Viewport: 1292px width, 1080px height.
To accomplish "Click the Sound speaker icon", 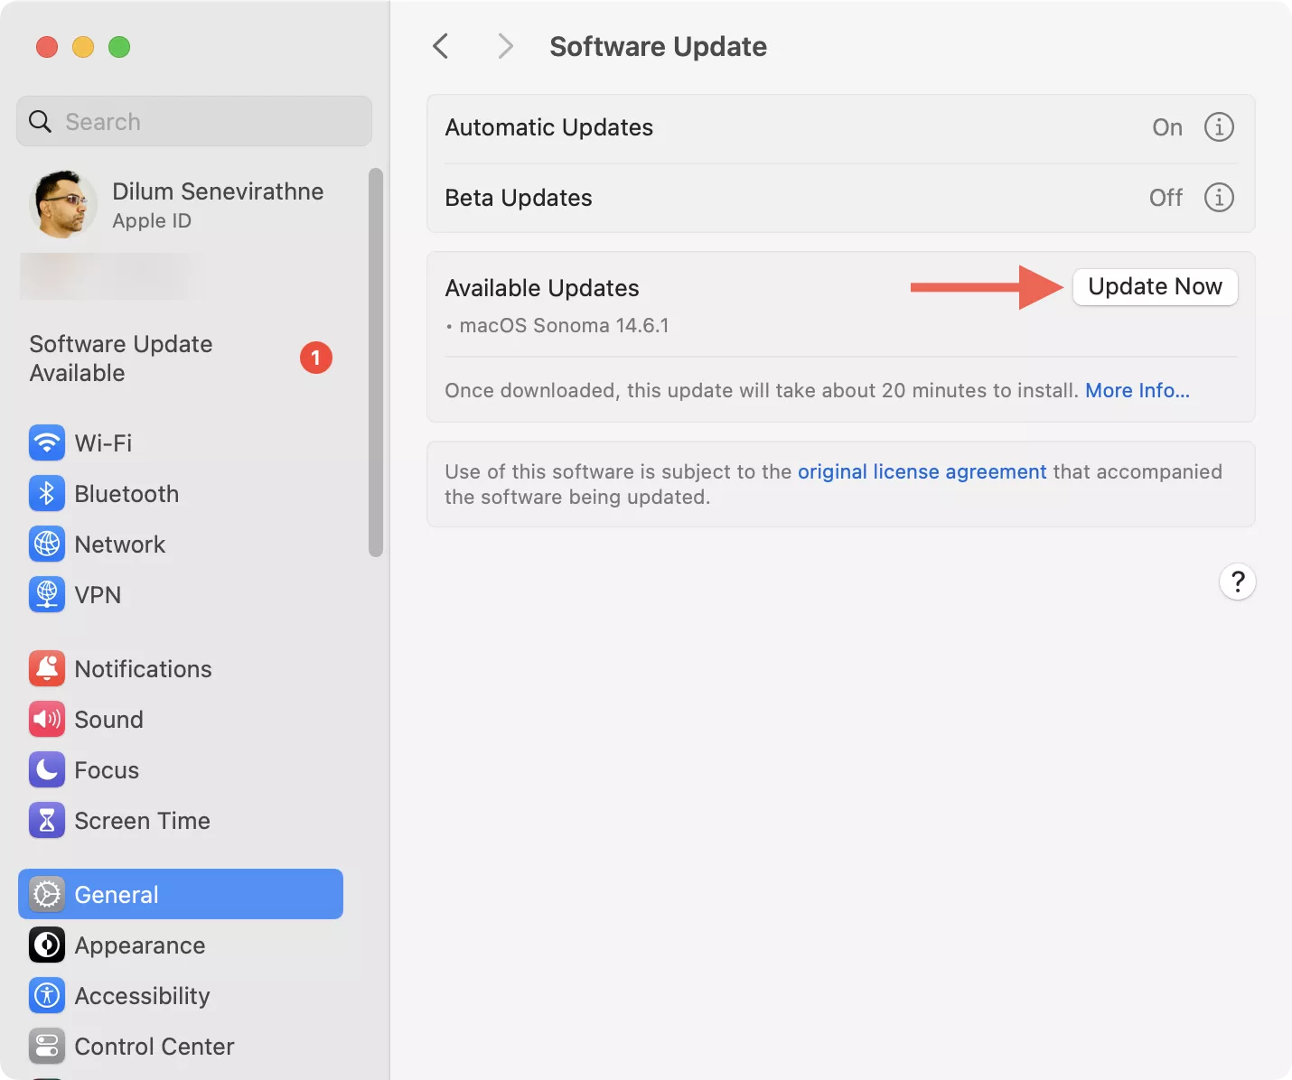I will [47, 719].
